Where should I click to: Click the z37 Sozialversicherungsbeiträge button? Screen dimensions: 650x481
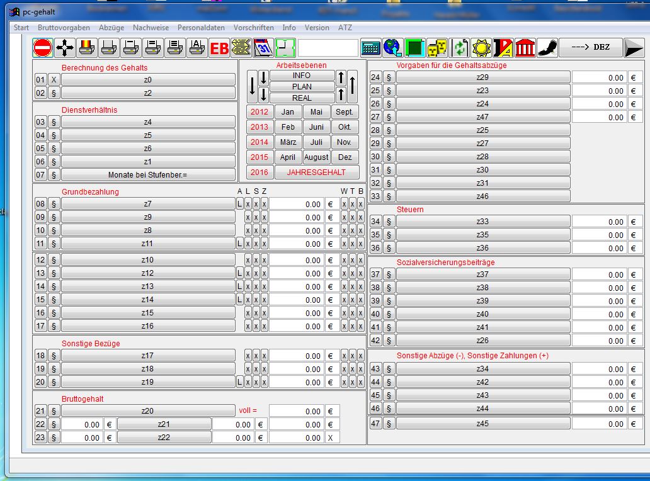point(482,274)
